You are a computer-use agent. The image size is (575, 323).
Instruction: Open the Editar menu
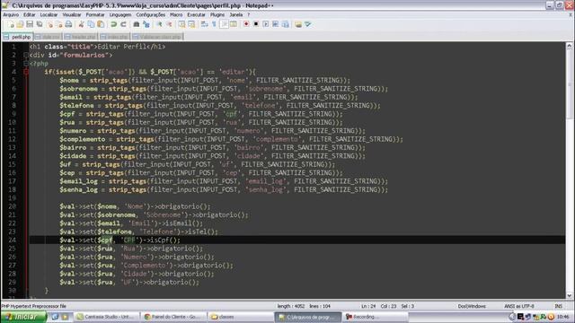tap(30, 14)
